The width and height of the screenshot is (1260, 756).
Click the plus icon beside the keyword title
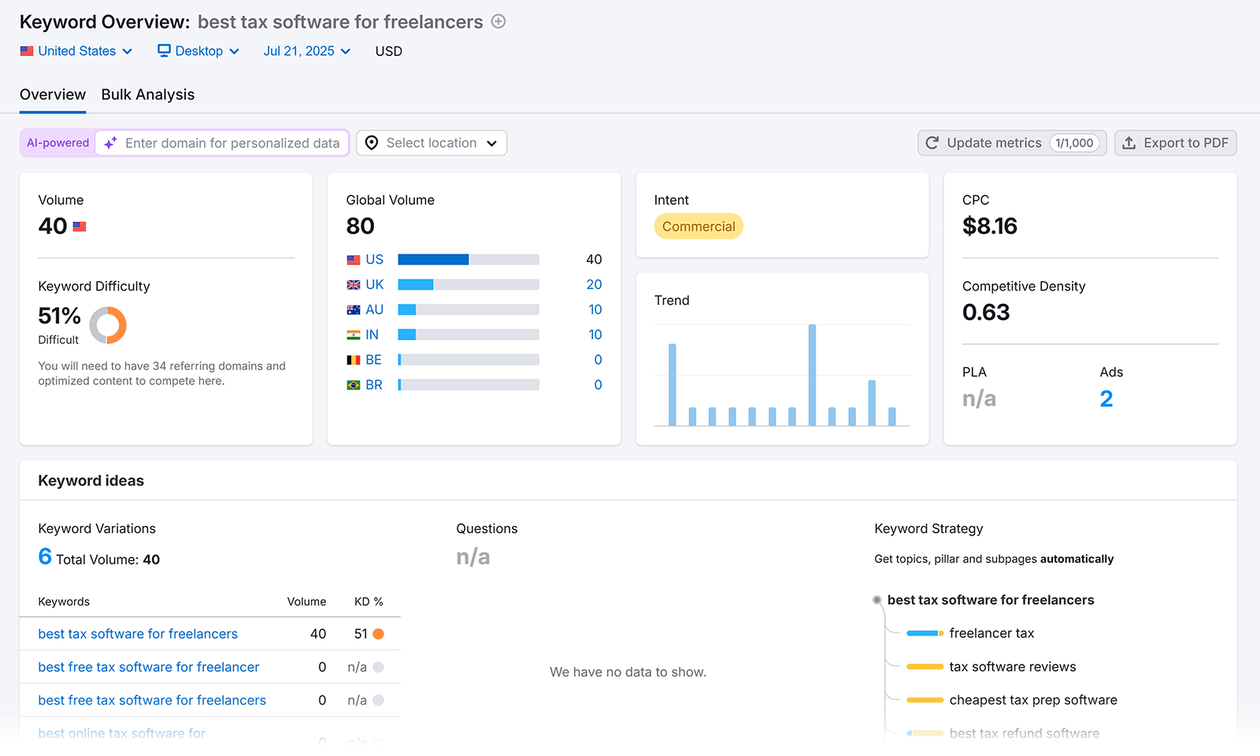click(498, 21)
